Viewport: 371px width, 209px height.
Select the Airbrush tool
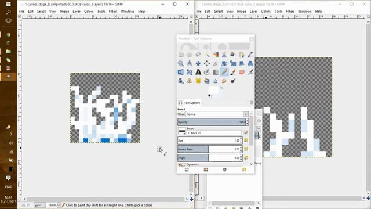[x=250, y=72]
